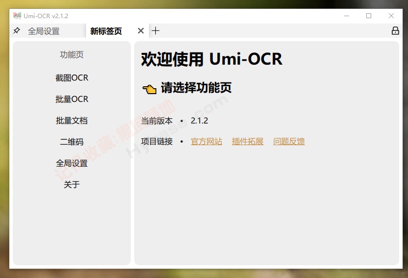Switch to the 全局设置 tab
This screenshot has height=278, width=408.
(x=44, y=31)
